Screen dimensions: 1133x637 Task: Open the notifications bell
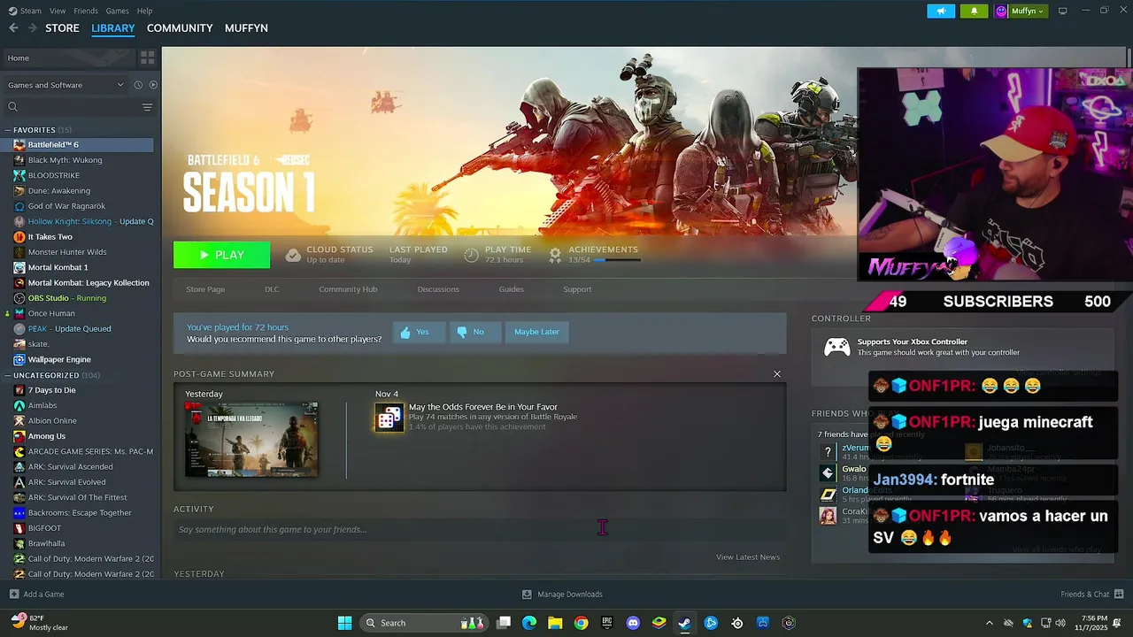[x=975, y=11]
